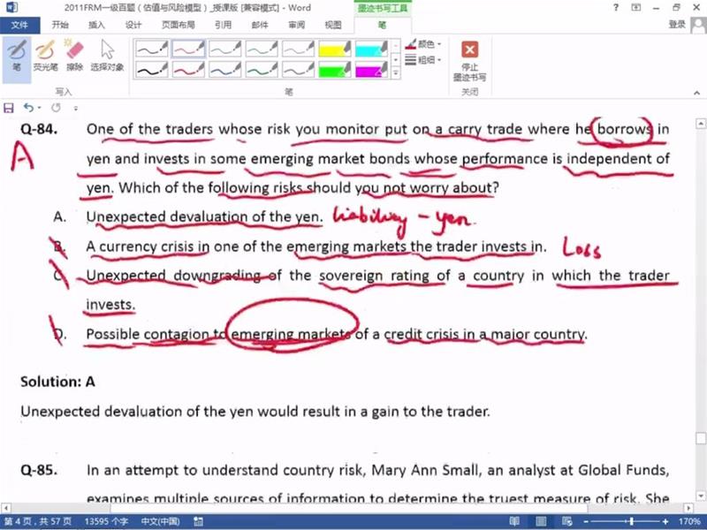Viewport: 707px width, 530px height.
Task: Switch to the 插入 (Insert) ribbon tab
Action: [x=96, y=25]
